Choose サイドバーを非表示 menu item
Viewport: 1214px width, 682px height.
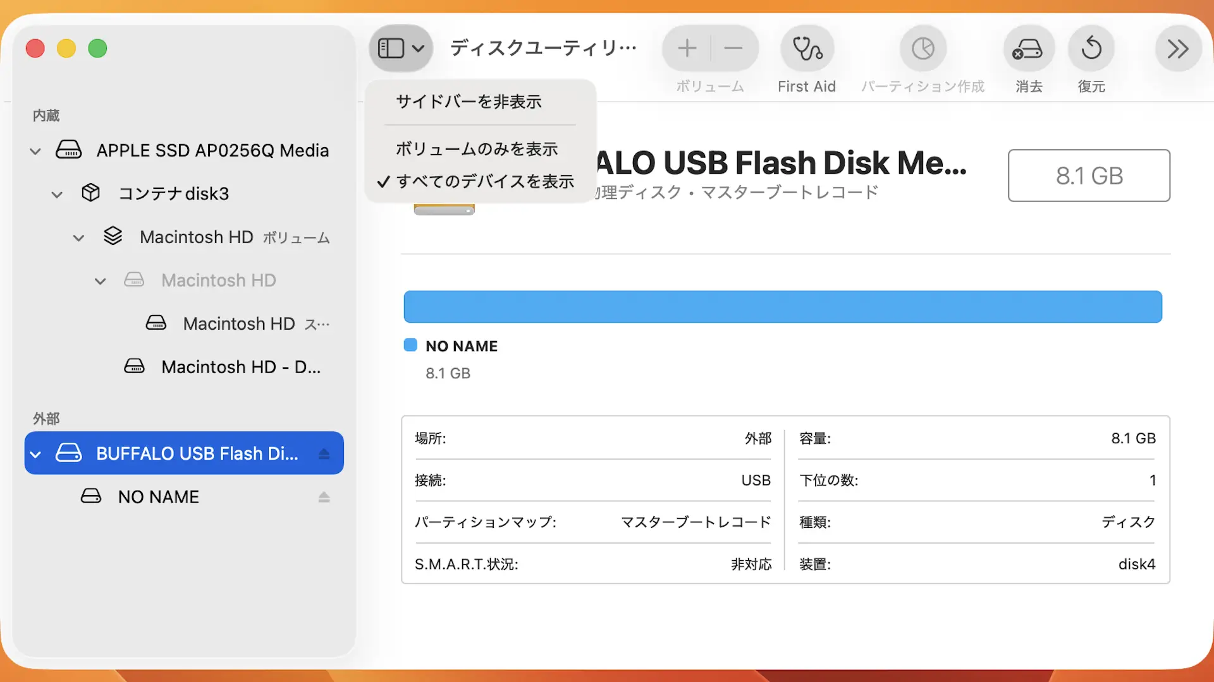469,102
